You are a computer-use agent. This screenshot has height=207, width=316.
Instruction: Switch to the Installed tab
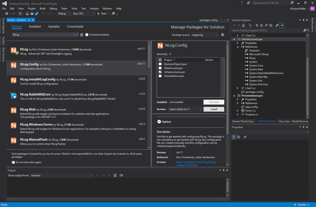pos(35,26)
